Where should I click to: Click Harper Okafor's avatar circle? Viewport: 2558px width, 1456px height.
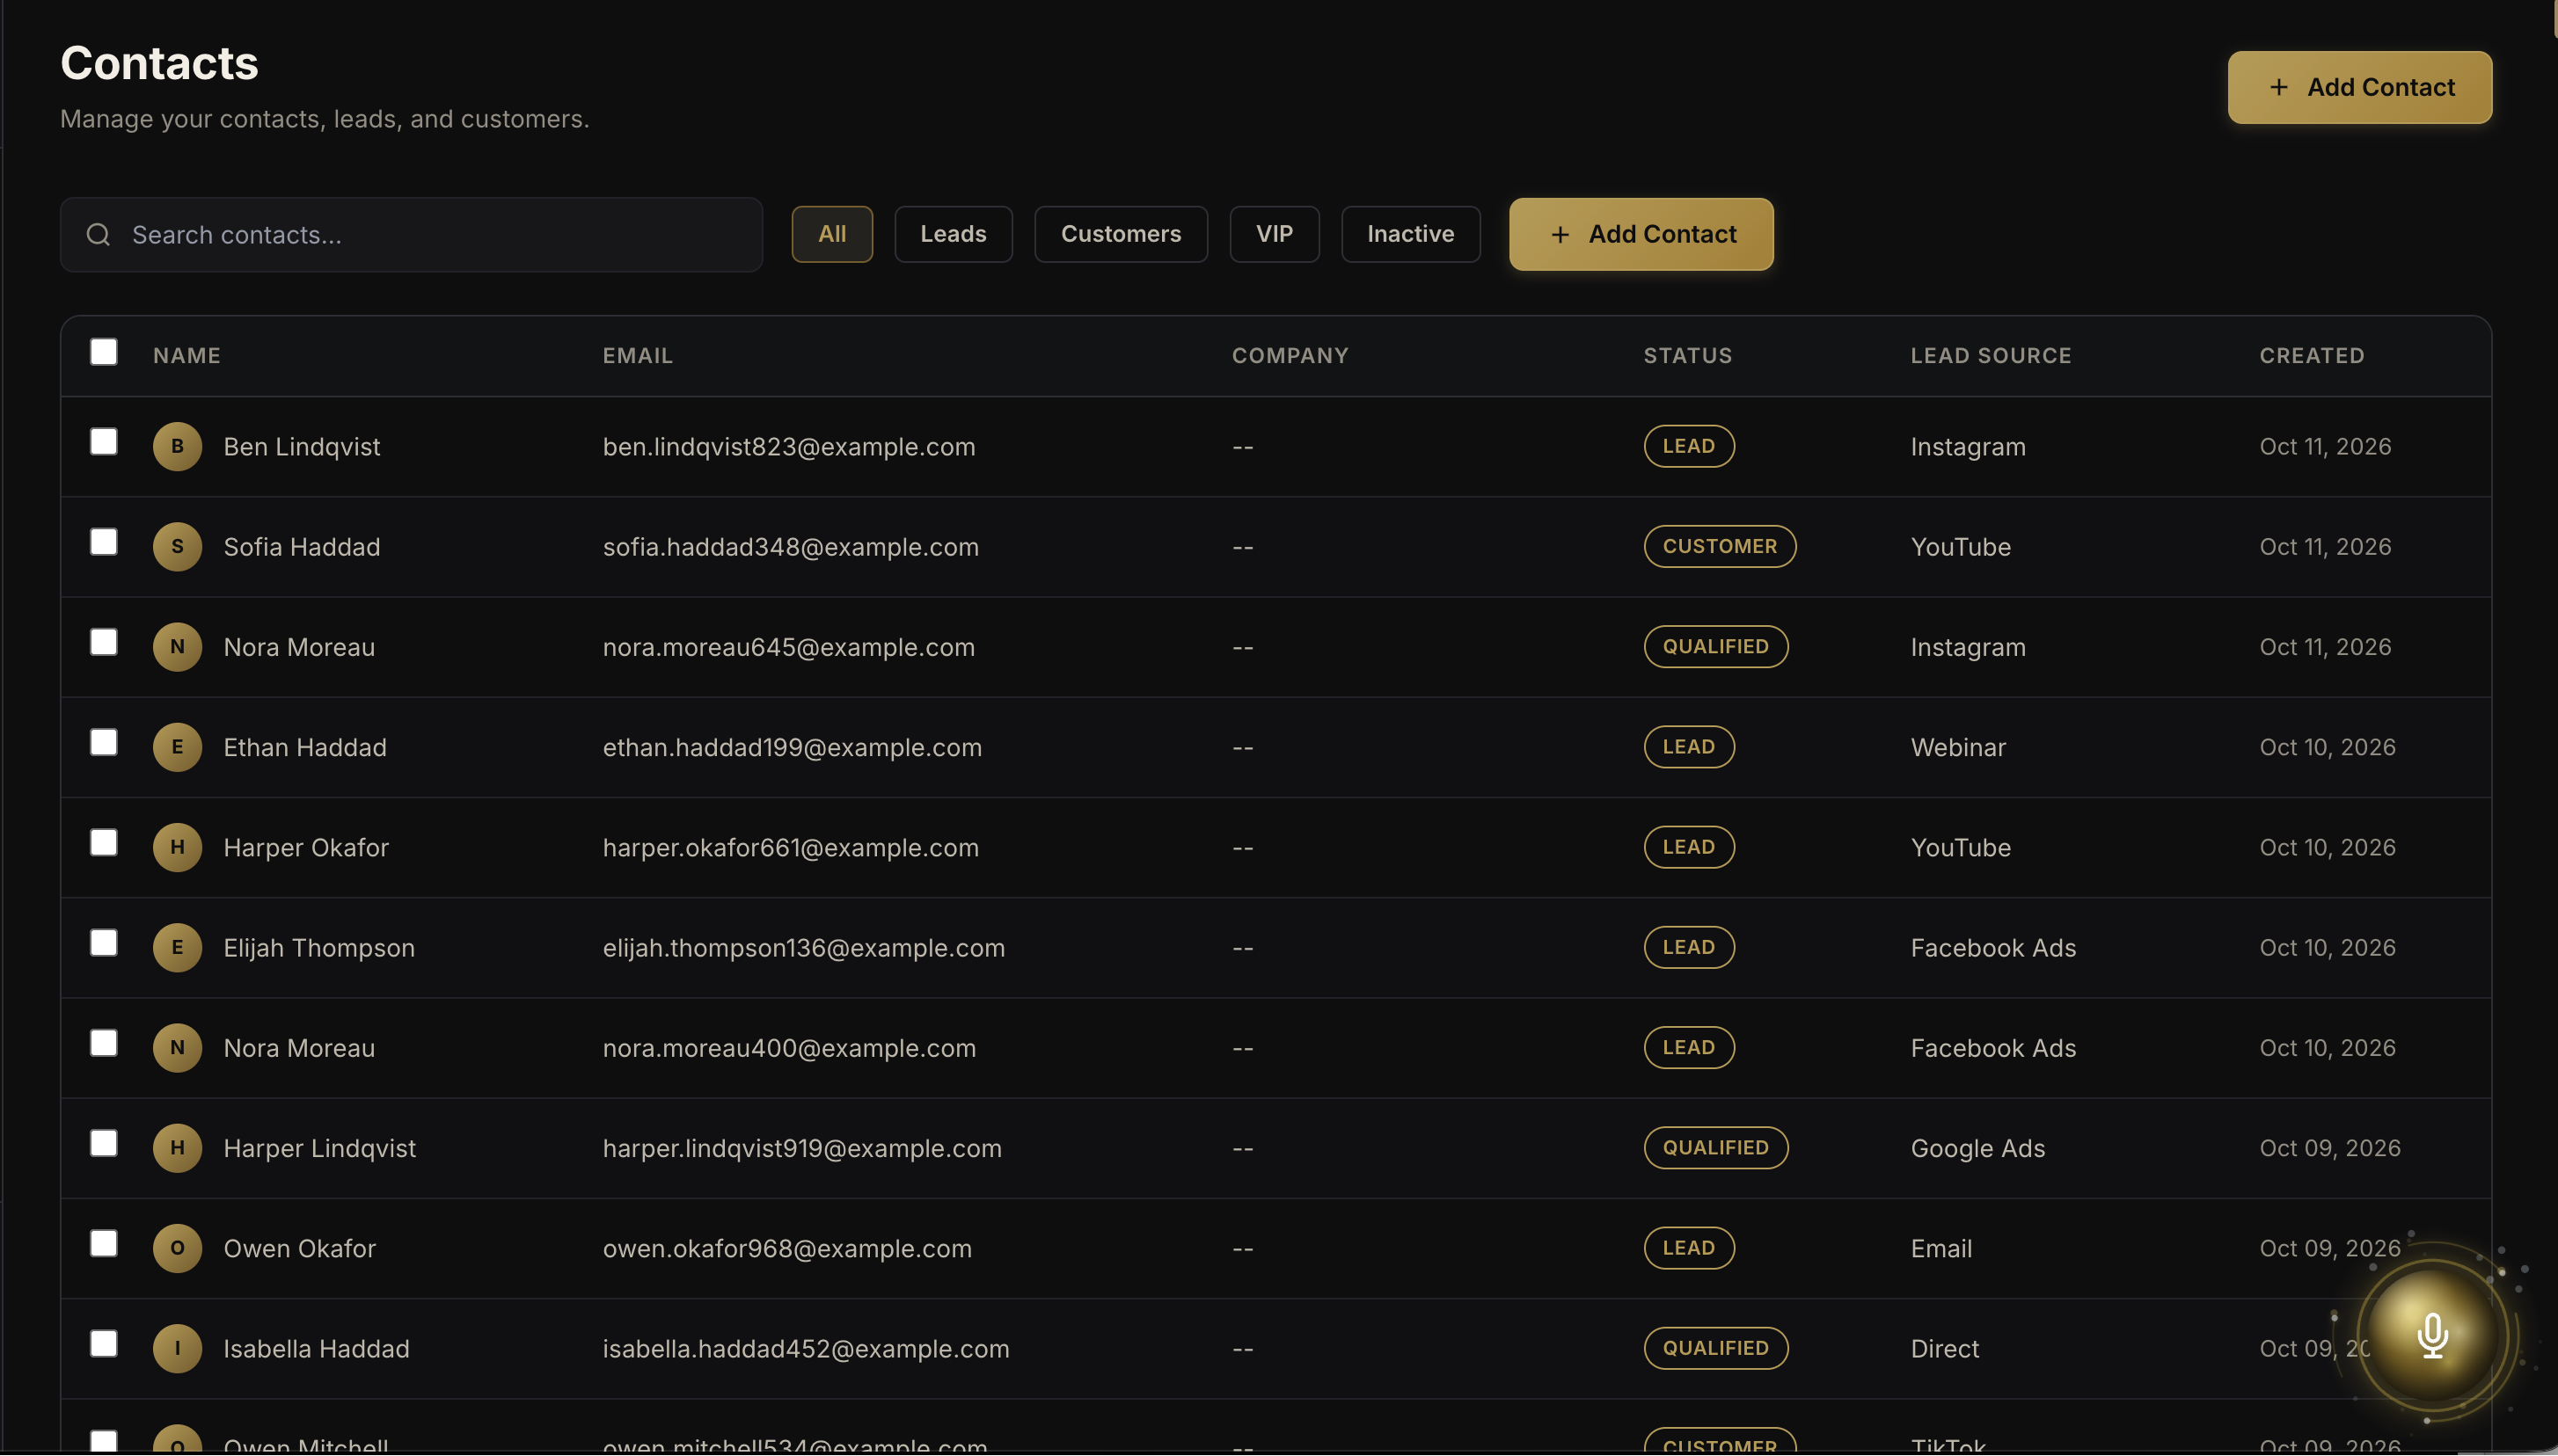[177, 847]
